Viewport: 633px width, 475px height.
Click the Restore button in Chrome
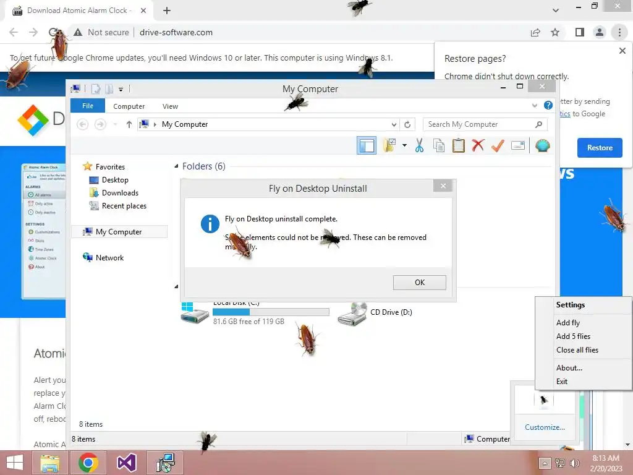[x=600, y=148]
